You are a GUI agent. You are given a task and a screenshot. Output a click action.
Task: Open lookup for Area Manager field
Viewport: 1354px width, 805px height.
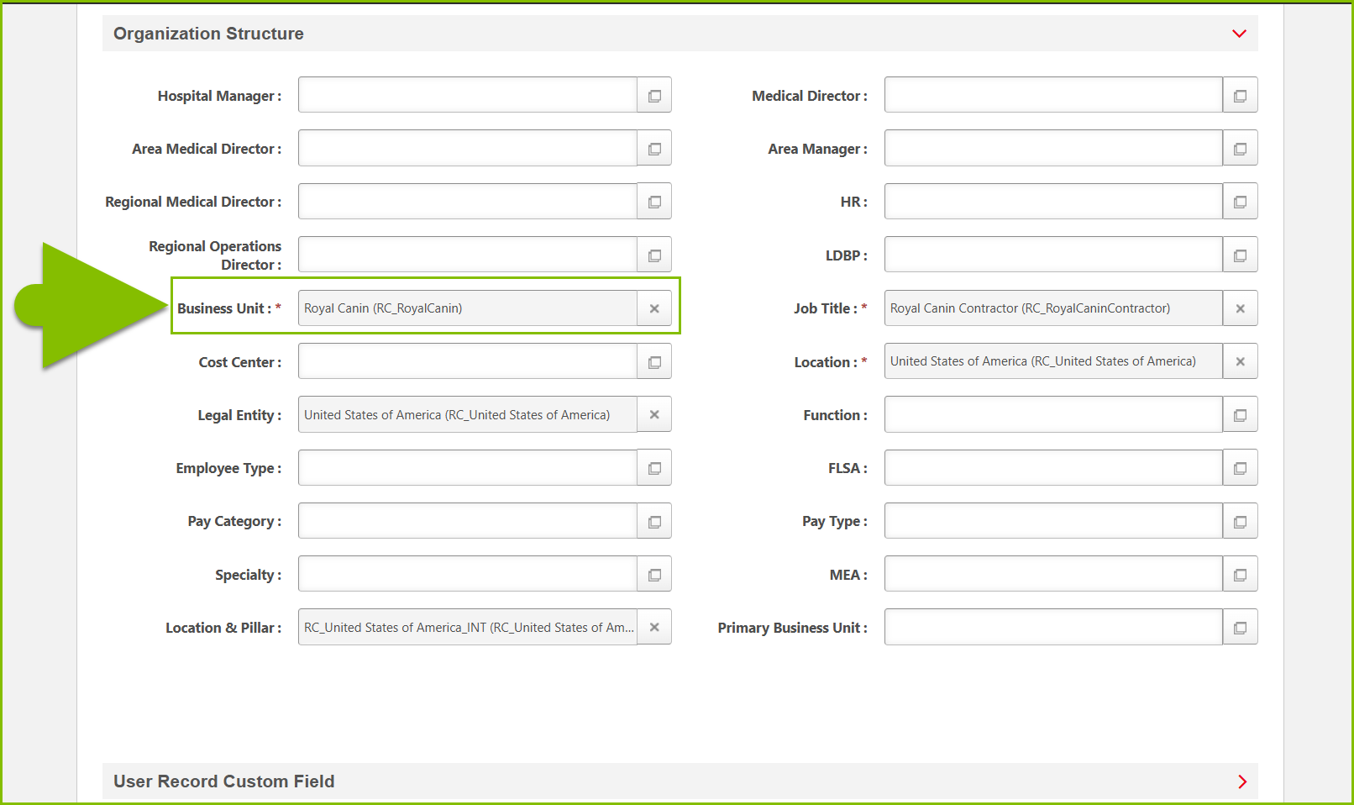click(1240, 149)
